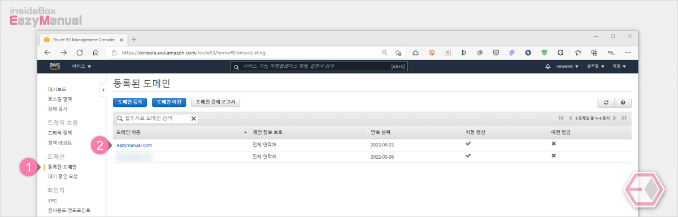678x217 pixels.
Task: Go back using the browser back arrow
Action: point(47,52)
